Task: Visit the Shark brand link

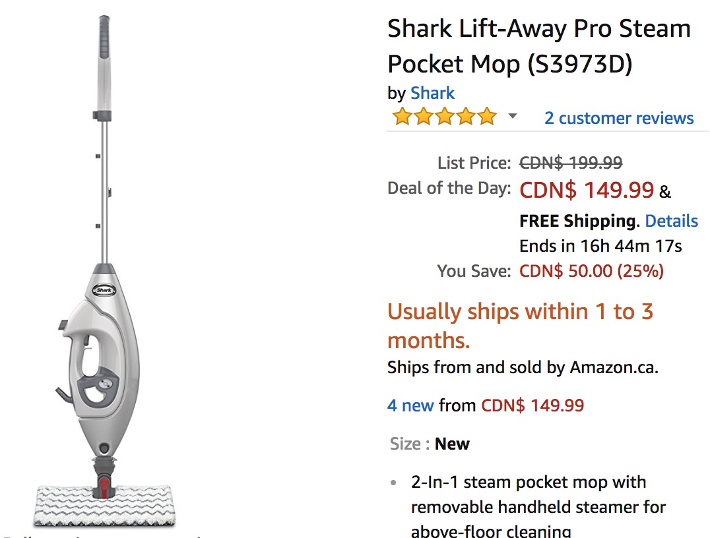Action: 432,93
